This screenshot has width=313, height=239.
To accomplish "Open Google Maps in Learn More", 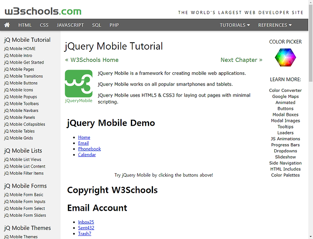I will click(285, 97).
